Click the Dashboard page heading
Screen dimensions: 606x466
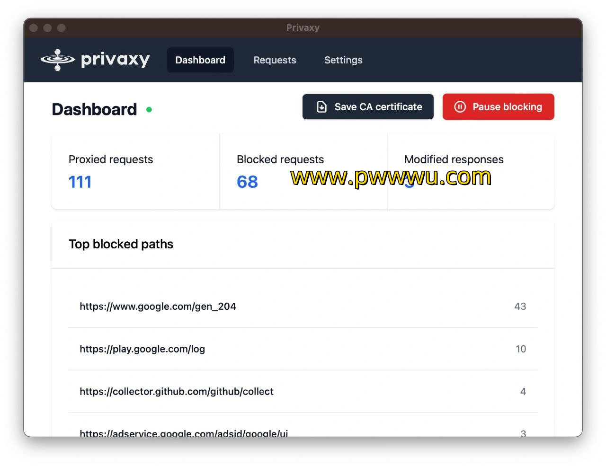click(94, 110)
